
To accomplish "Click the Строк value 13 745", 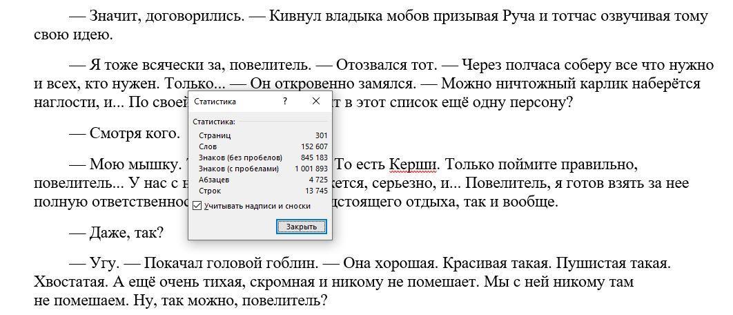I will [x=317, y=191].
